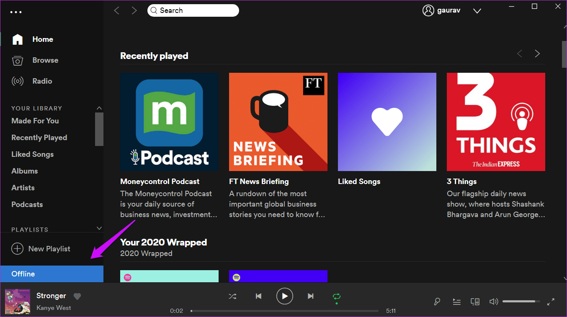Open Radio in the sidebar
Image resolution: width=567 pixels, height=317 pixels.
click(42, 81)
